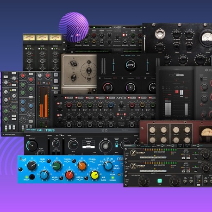212x212 pixels.
Task: Click the green 160 Hz knob on EQ4
Action: coord(57,166)
